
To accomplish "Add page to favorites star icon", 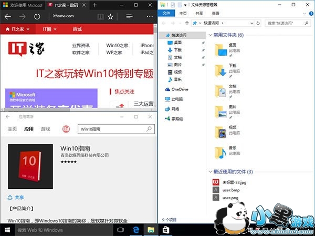I will tap(110, 17).
